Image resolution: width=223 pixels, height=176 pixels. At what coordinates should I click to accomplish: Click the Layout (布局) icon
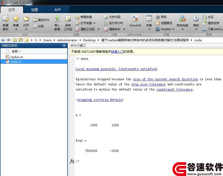click(149, 18)
